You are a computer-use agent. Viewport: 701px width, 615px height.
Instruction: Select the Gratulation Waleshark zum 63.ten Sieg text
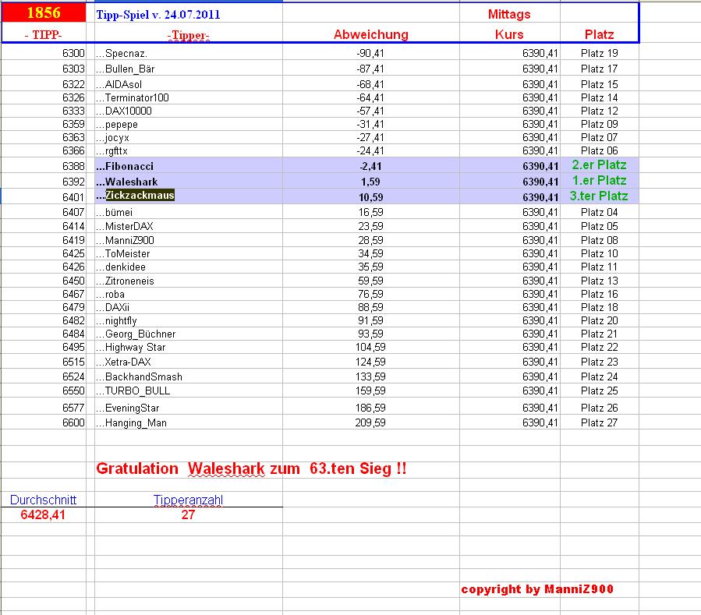(251, 468)
